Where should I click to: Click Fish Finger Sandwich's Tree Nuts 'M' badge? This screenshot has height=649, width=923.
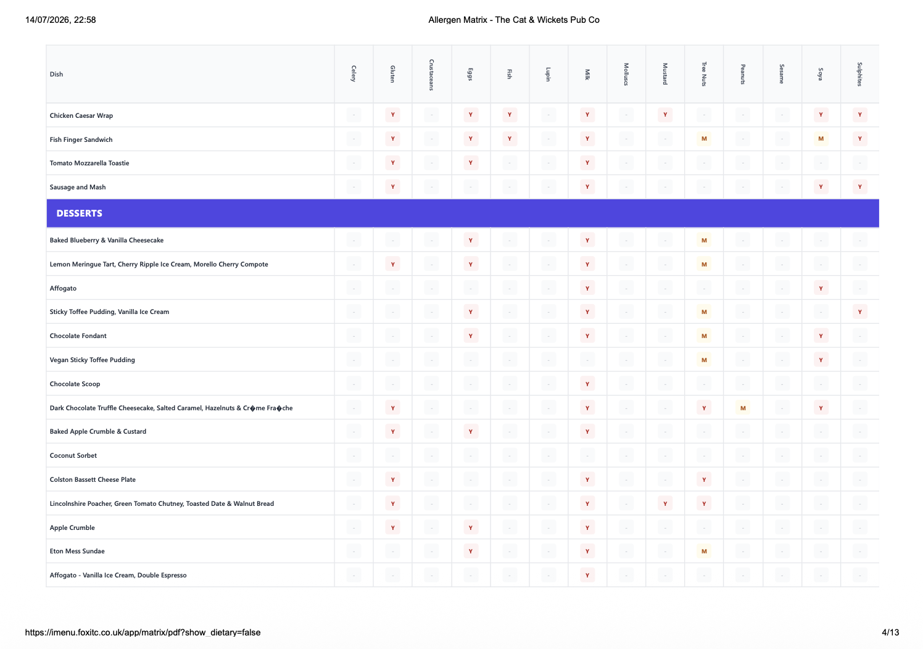point(704,139)
